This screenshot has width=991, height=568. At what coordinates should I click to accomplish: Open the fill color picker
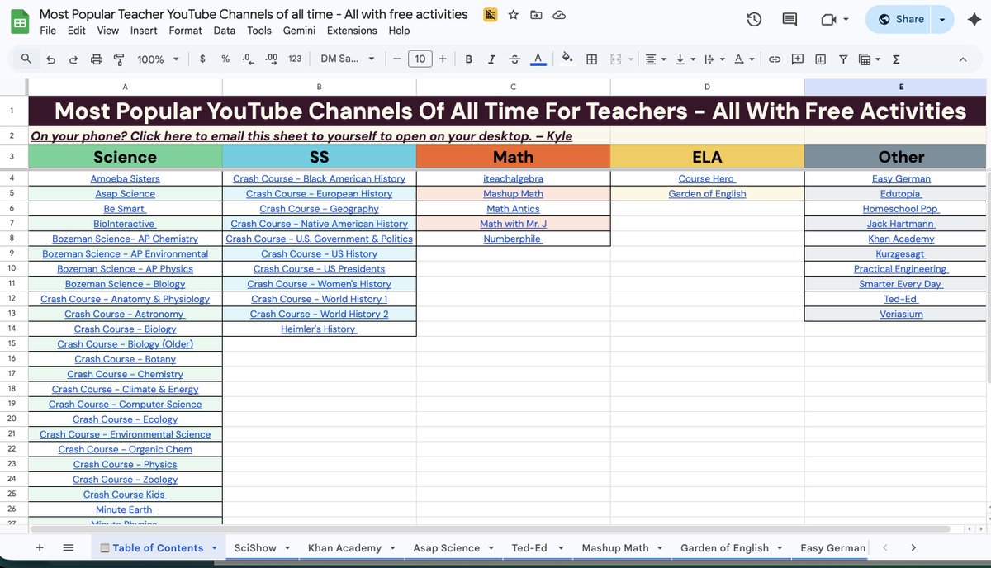[567, 59]
